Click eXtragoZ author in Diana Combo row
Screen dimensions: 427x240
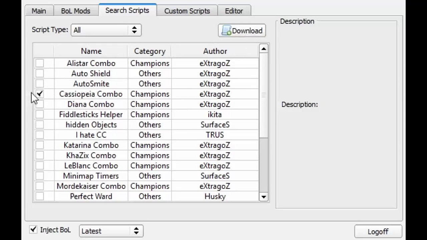click(215, 104)
